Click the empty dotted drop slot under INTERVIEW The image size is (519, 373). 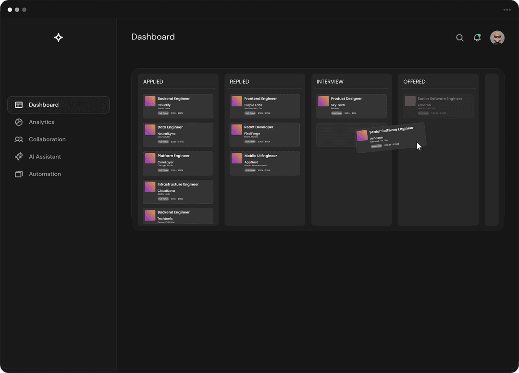point(335,135)
